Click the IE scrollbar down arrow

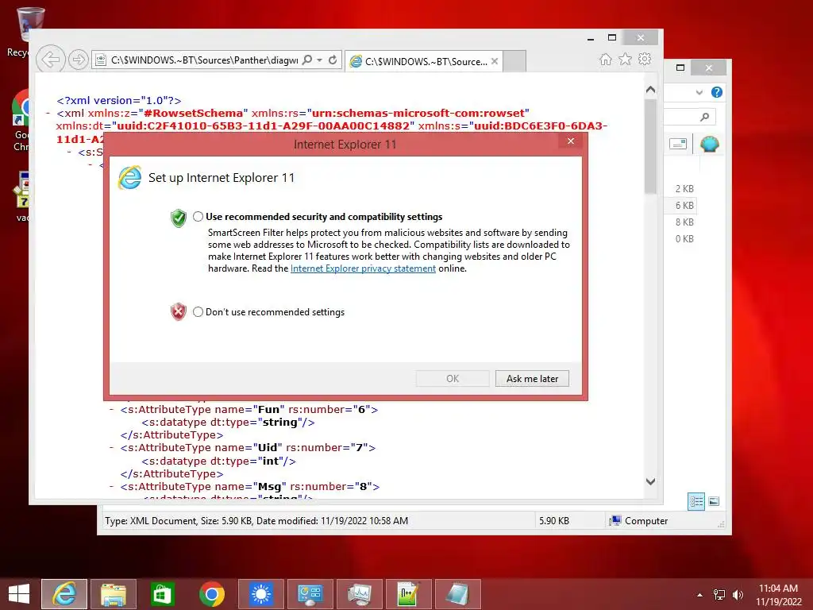651,481
